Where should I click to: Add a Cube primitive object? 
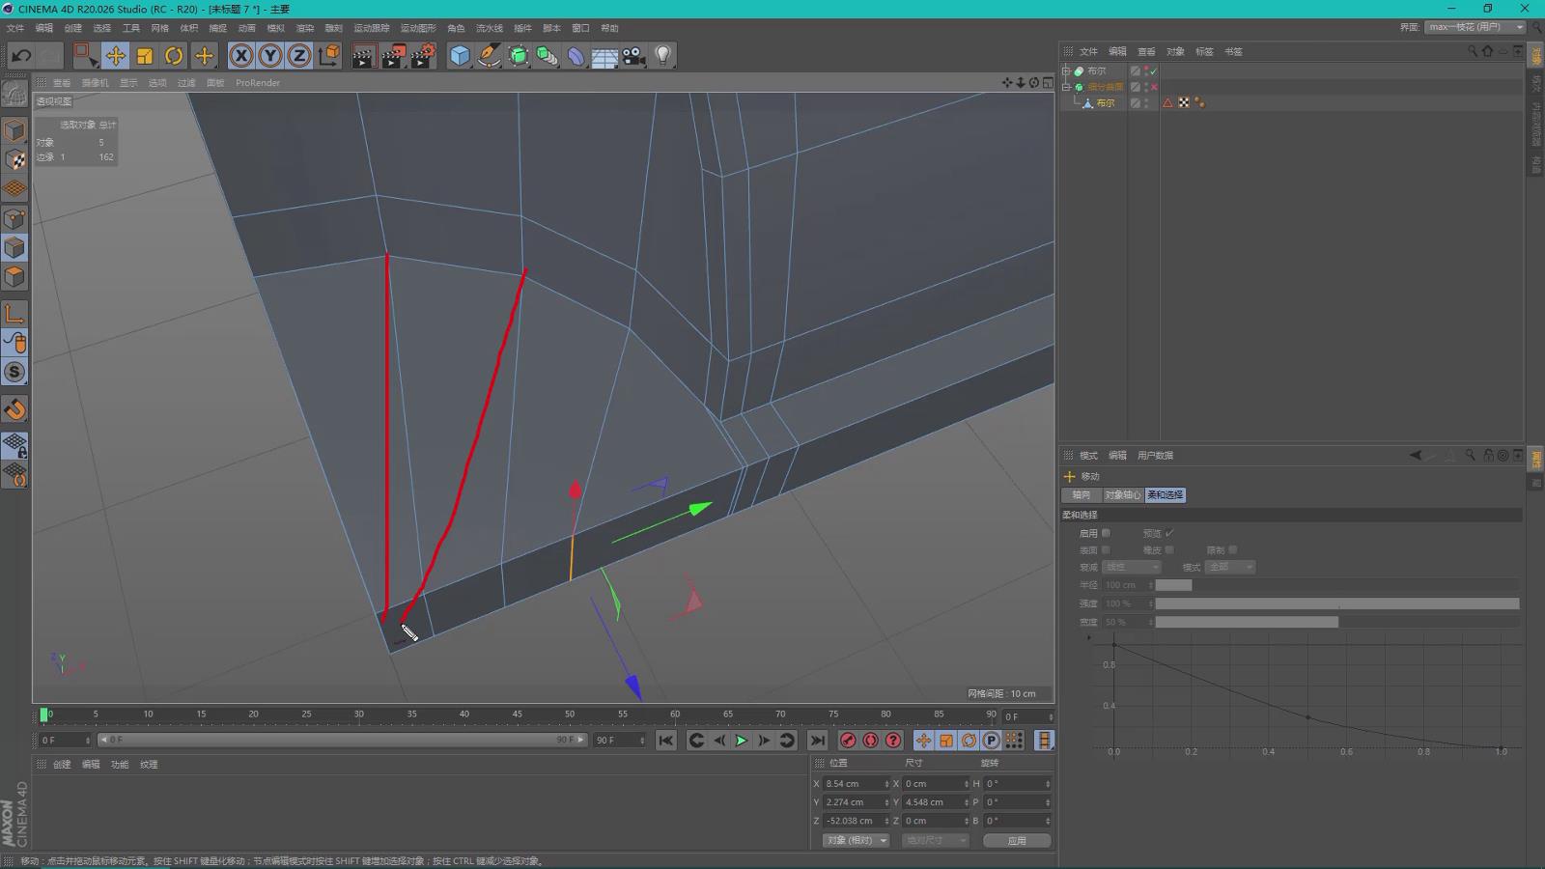pyautogui.click(x=460, y=56)
